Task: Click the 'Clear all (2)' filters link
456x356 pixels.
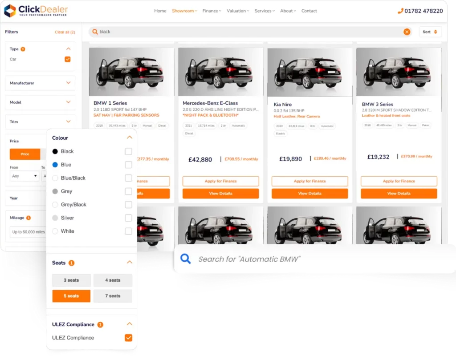Action: tap(65, 32)
